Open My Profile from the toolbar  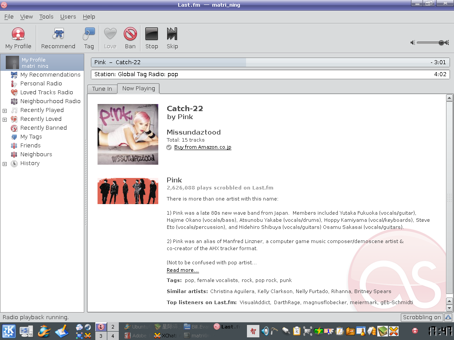pos(18,39)
